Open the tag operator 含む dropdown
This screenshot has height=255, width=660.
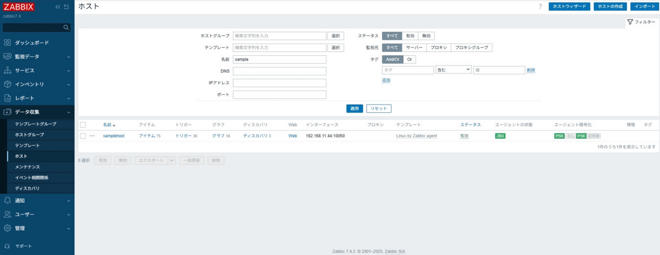[x=453, y=70]
